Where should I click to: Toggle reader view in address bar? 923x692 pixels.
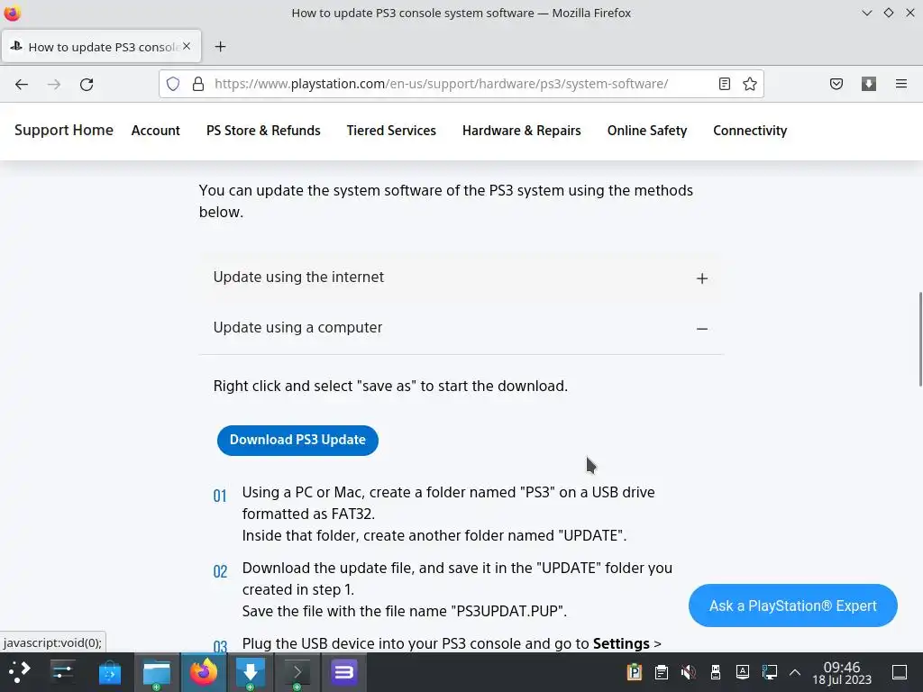click(x=725, y=84)
